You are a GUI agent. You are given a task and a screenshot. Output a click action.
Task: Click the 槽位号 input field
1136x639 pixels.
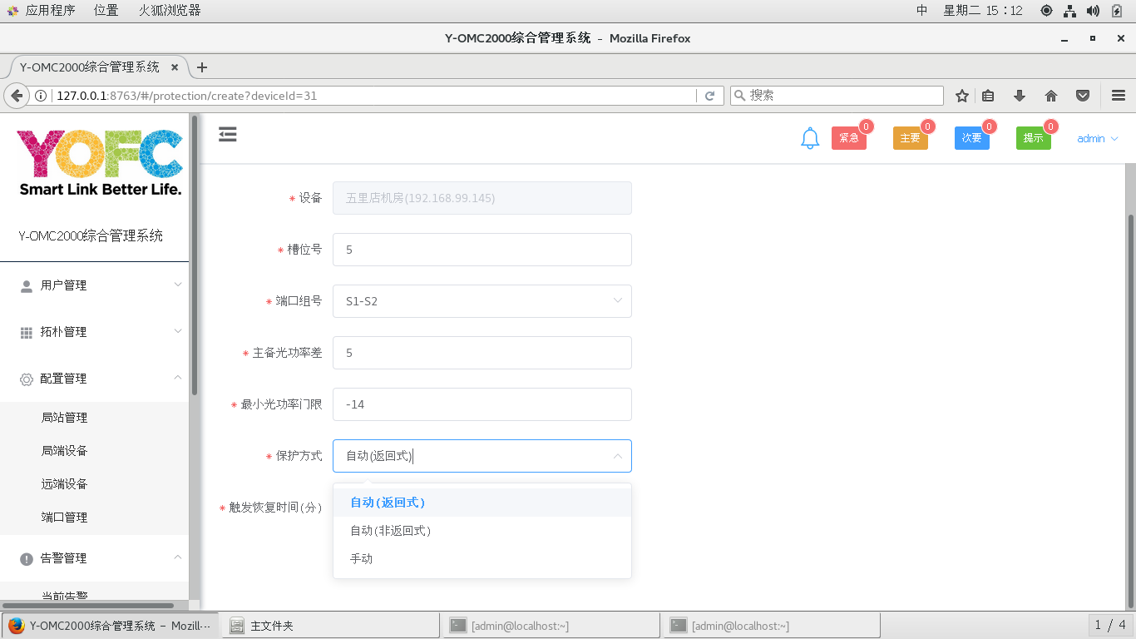coord(482,250)
